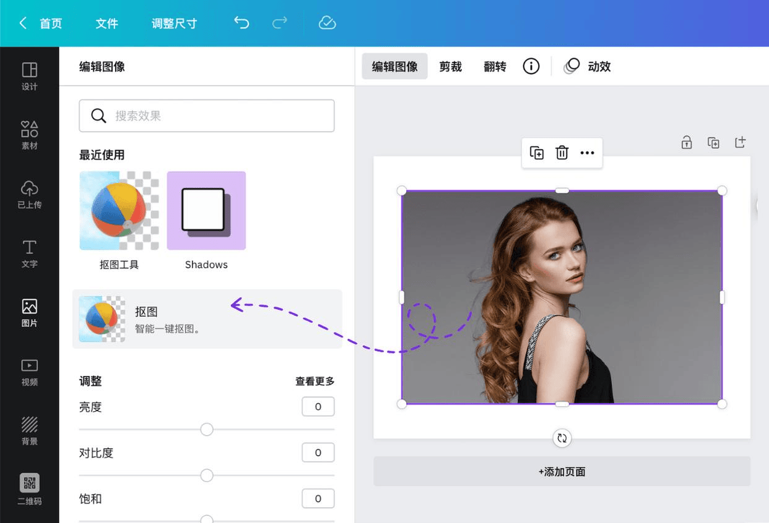Open the 文件 menu
This screenshot has width=769, height=523.
(106, 23)
